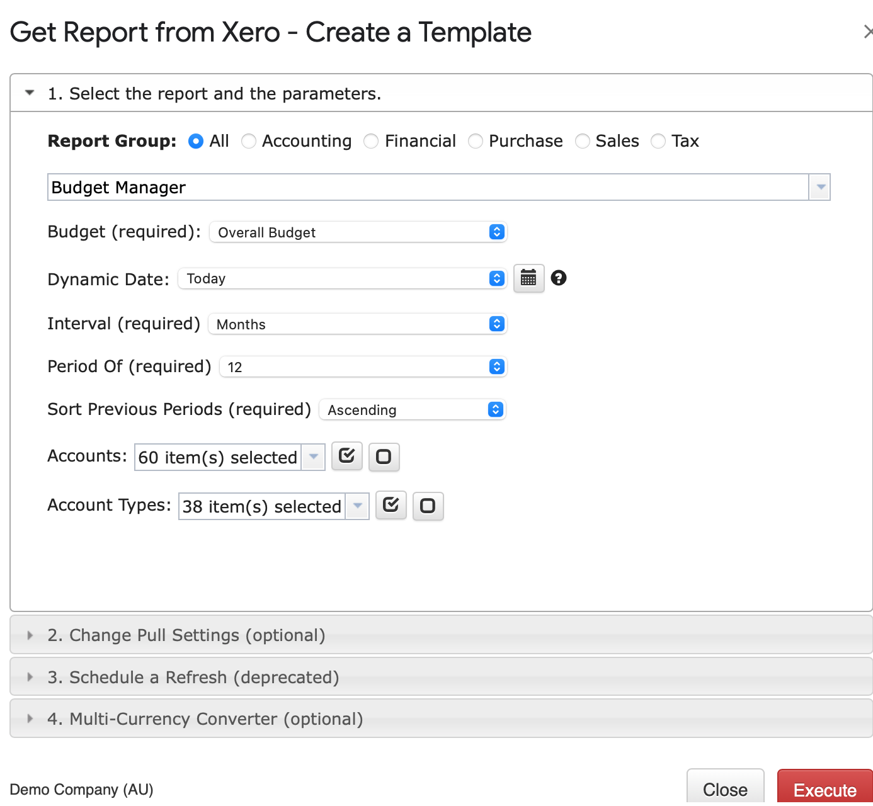Click the Demo Company (AU) label
Screen dimensions: 873x806
(x=82, y=790)
